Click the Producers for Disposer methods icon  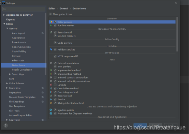(x=51, y=114)
